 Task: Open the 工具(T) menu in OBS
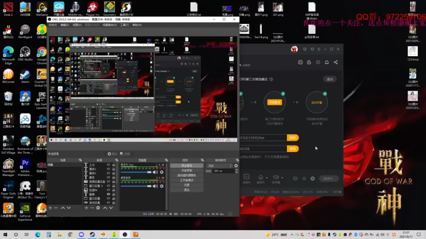[x=125, y=25]
